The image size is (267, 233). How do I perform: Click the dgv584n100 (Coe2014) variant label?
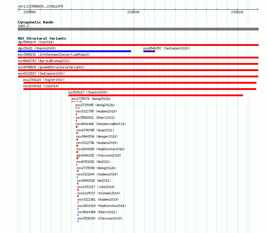pyautogui.click(x=36, y=42)
